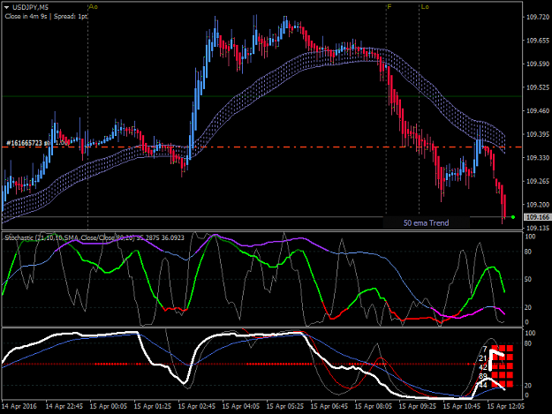552x414 pixels.
Task: Click the 109.265 price axis label
Action: pos(538,181)
